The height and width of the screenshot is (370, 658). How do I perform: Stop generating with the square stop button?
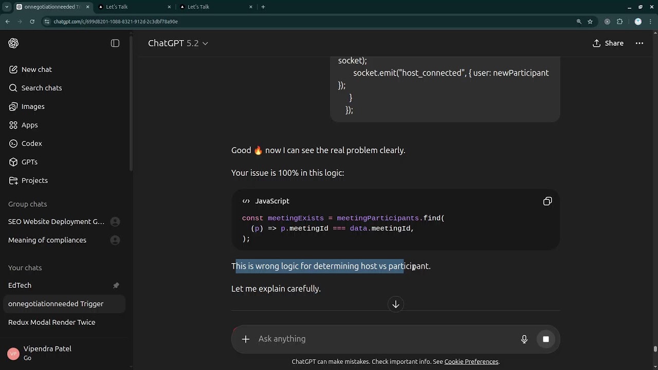pyautogui.click(x=546, y=339)
